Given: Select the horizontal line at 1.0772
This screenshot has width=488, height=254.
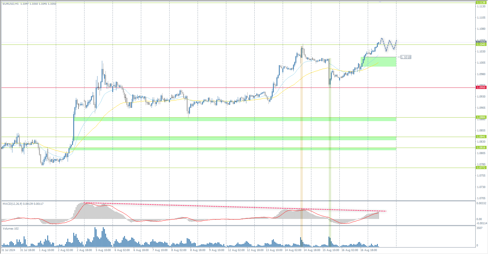Looking at the screenshot, I should pos(238,168).
